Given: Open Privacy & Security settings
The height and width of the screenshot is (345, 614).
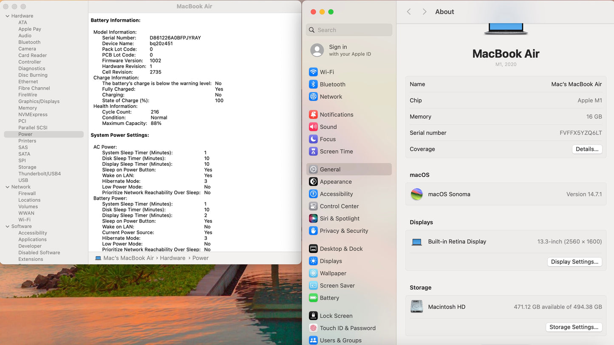Looking at the screenshot, I should [344, 231].
